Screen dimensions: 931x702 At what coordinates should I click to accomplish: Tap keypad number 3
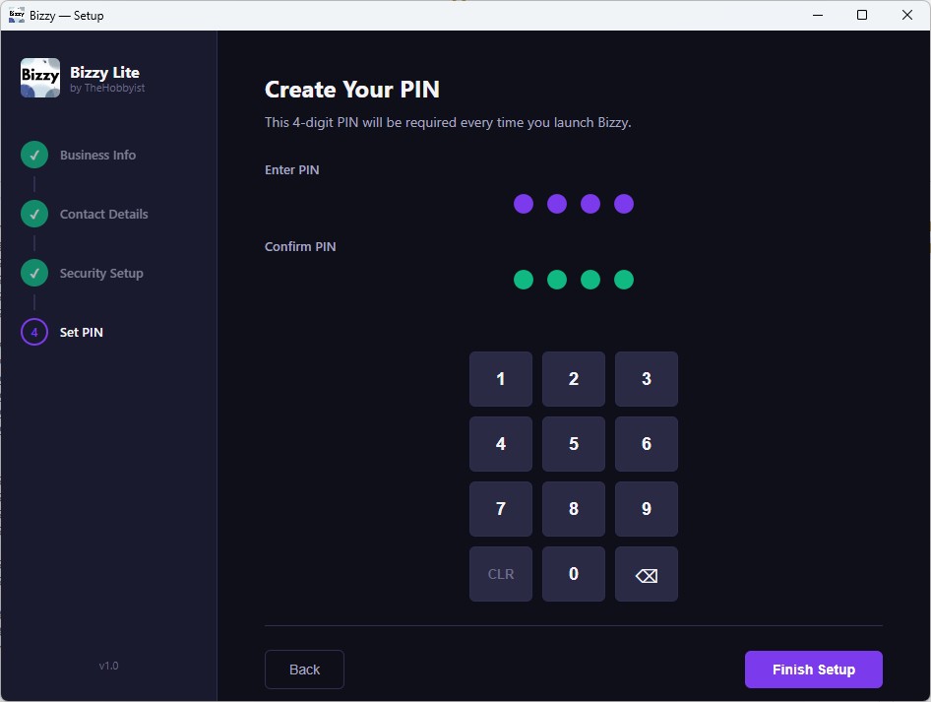[x=647, y=379]
